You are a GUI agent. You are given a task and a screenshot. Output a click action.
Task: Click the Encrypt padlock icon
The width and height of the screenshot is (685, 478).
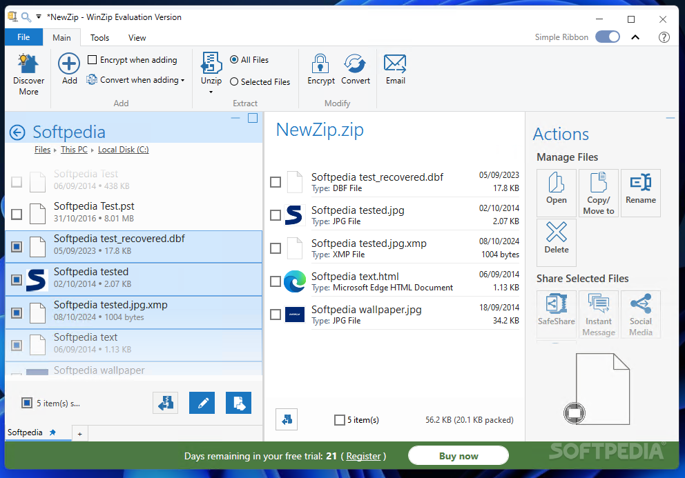(320, 63)
